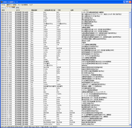
Task: Sort by the カテゴリ column header
Action: [22, 10]
